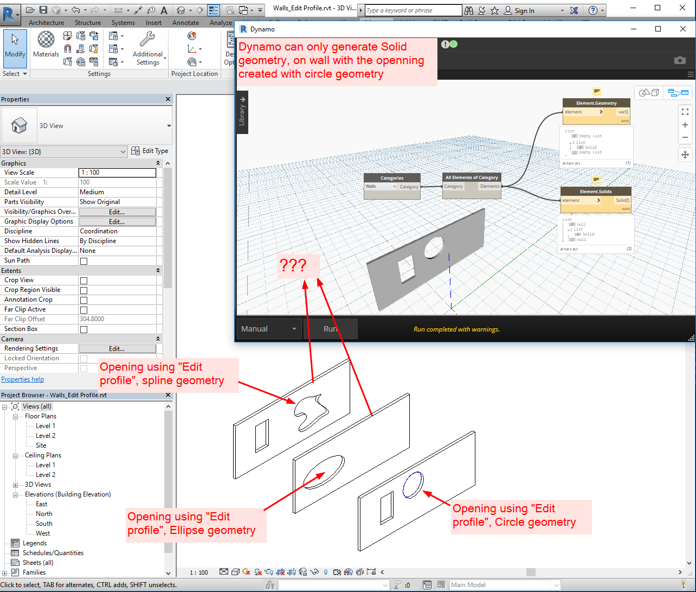
Task: Open the Dynamo Library side panel arrow
Action: (242, 99)
